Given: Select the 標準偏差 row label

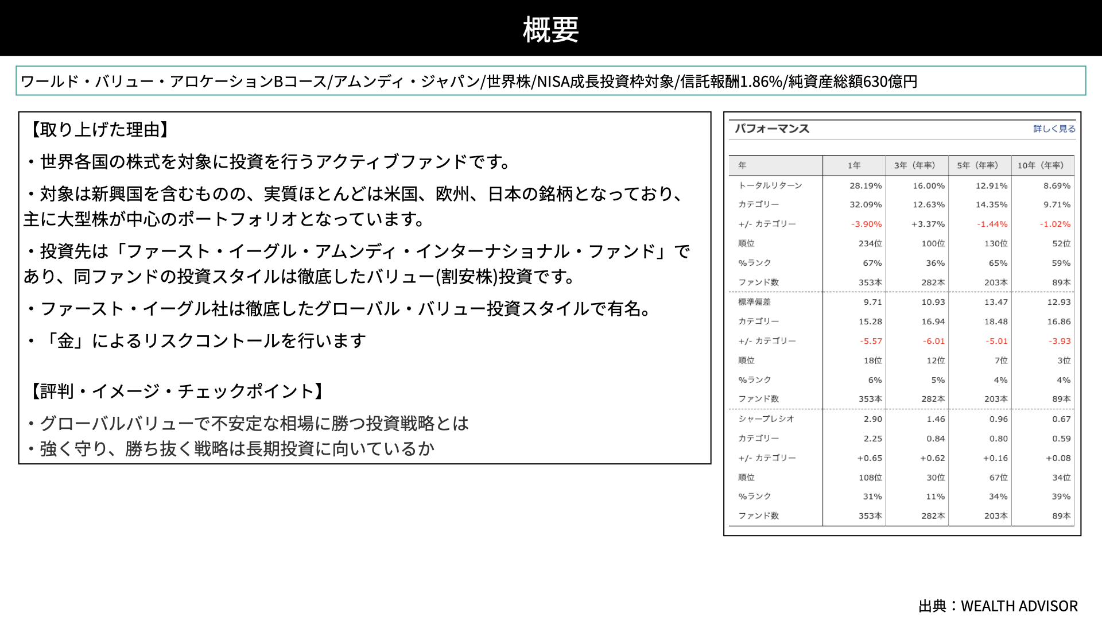Looking at the screenshot, I should [754, 302].
